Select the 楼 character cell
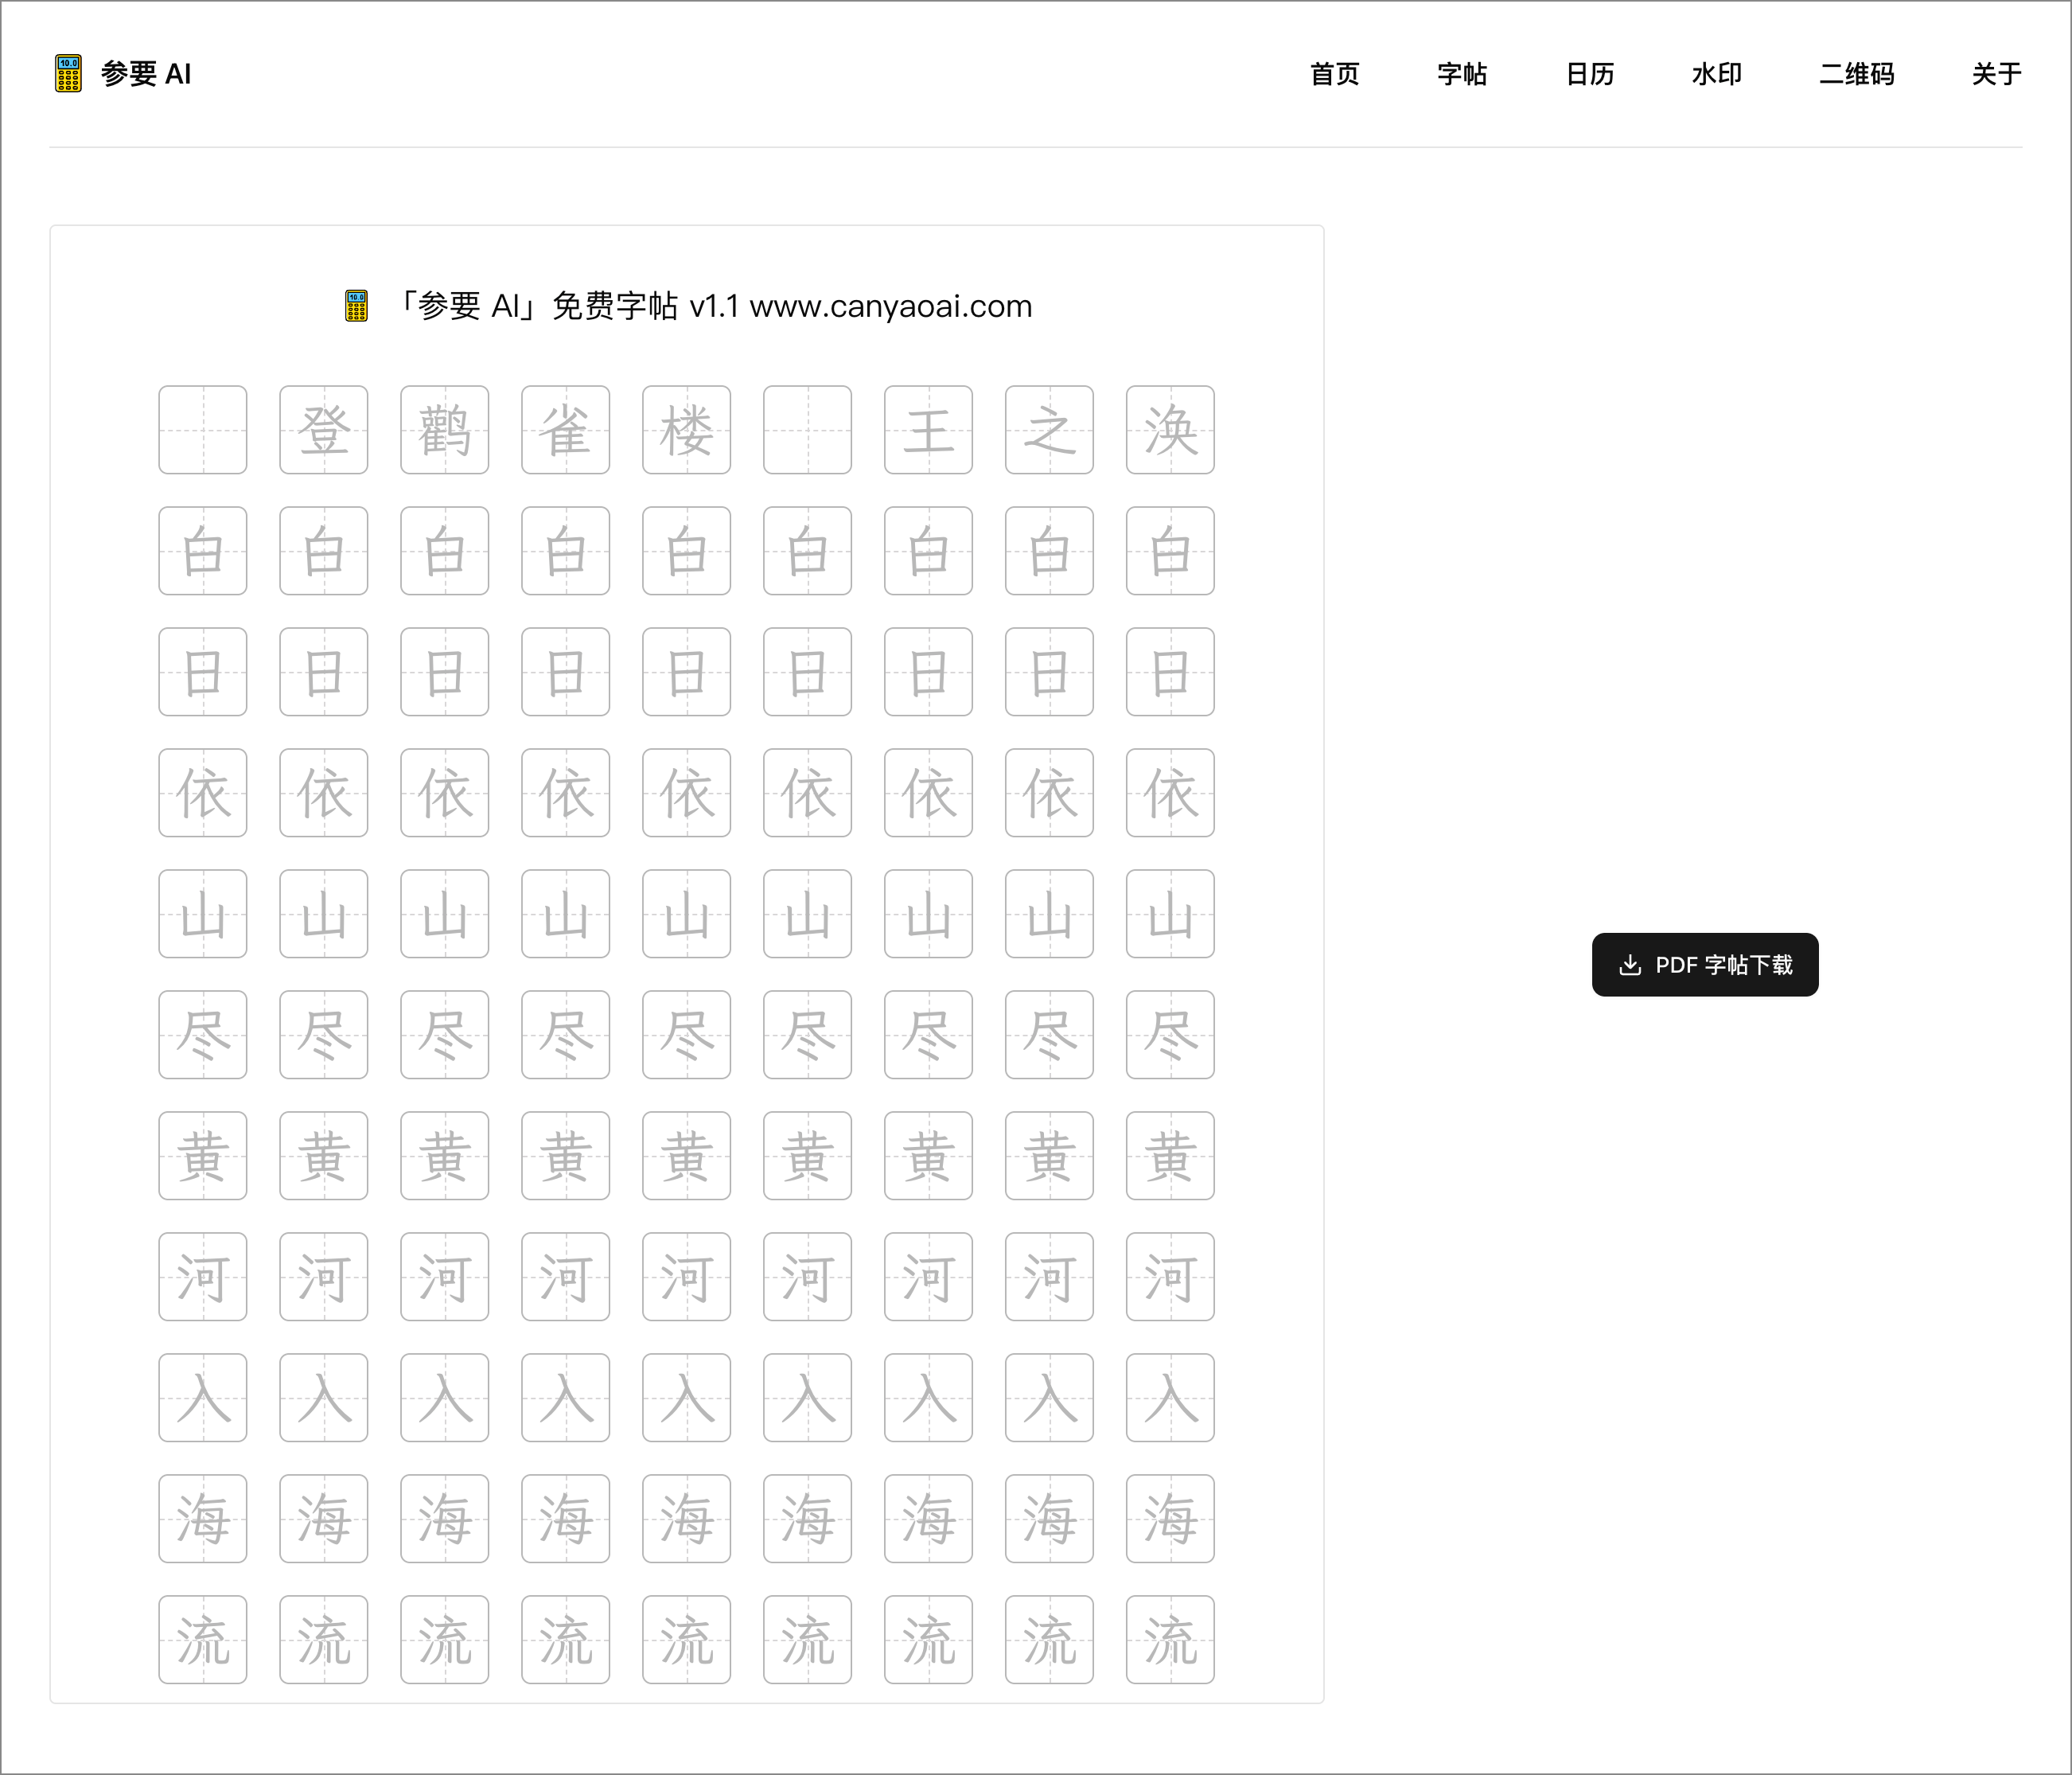This screenshot has width=2072, height=1775. [687, 431]
